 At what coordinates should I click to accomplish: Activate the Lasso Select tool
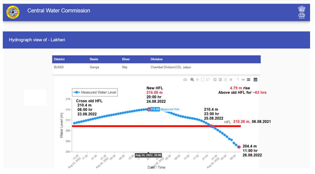tap(208, 80)
